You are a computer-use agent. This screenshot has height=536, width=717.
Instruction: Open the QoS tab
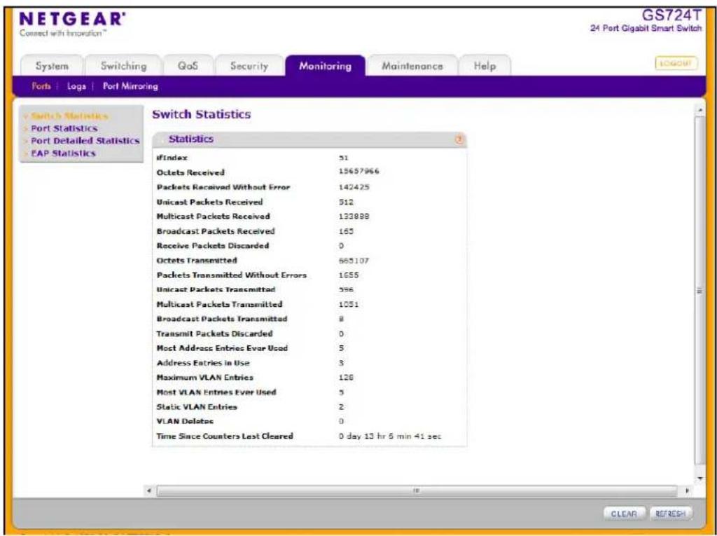188,67
